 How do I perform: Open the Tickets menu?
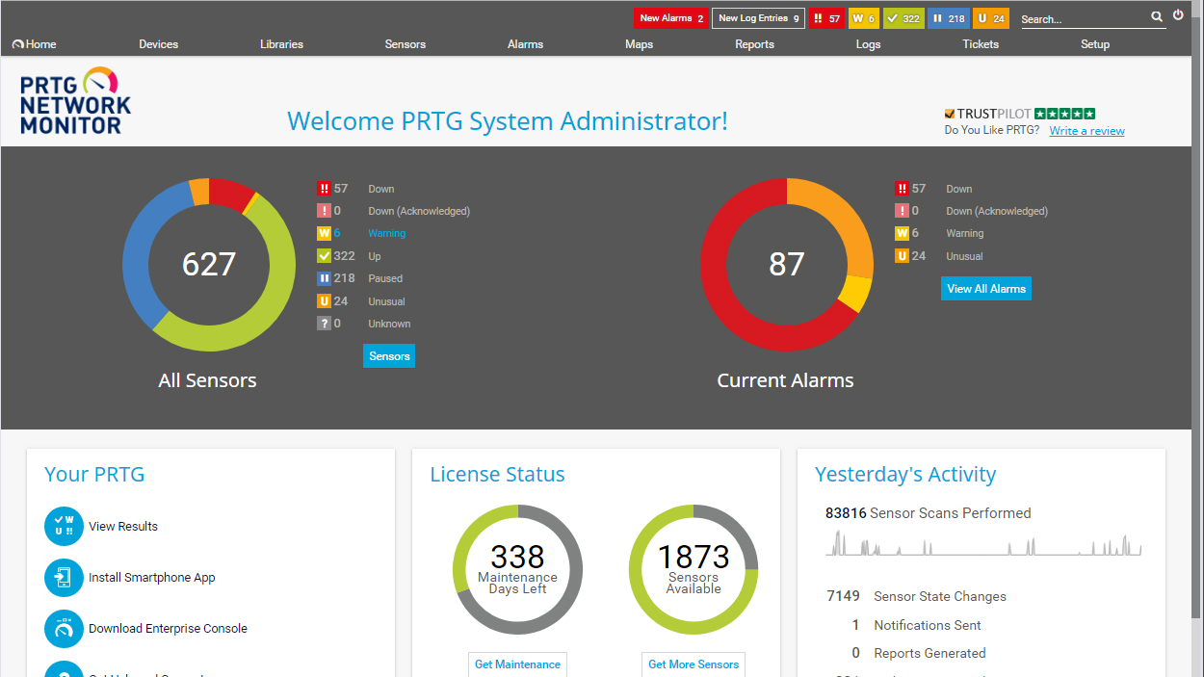click(981, 44)
